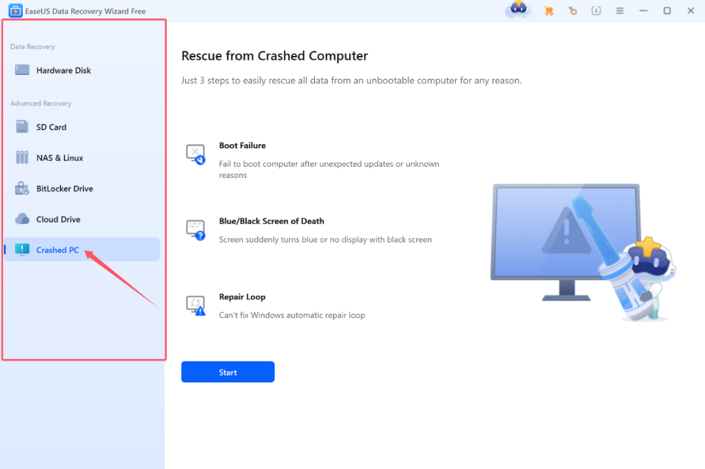
Task: Click the Start button
Action: click(228, 372)
